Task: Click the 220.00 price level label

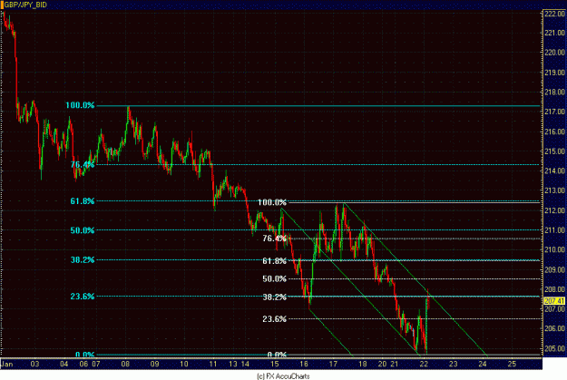Action: 554,53
